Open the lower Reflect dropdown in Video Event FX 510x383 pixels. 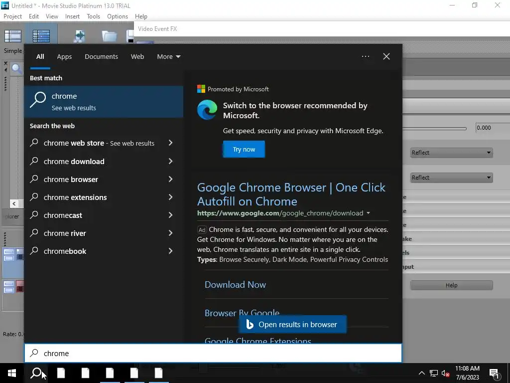point(451,178)
